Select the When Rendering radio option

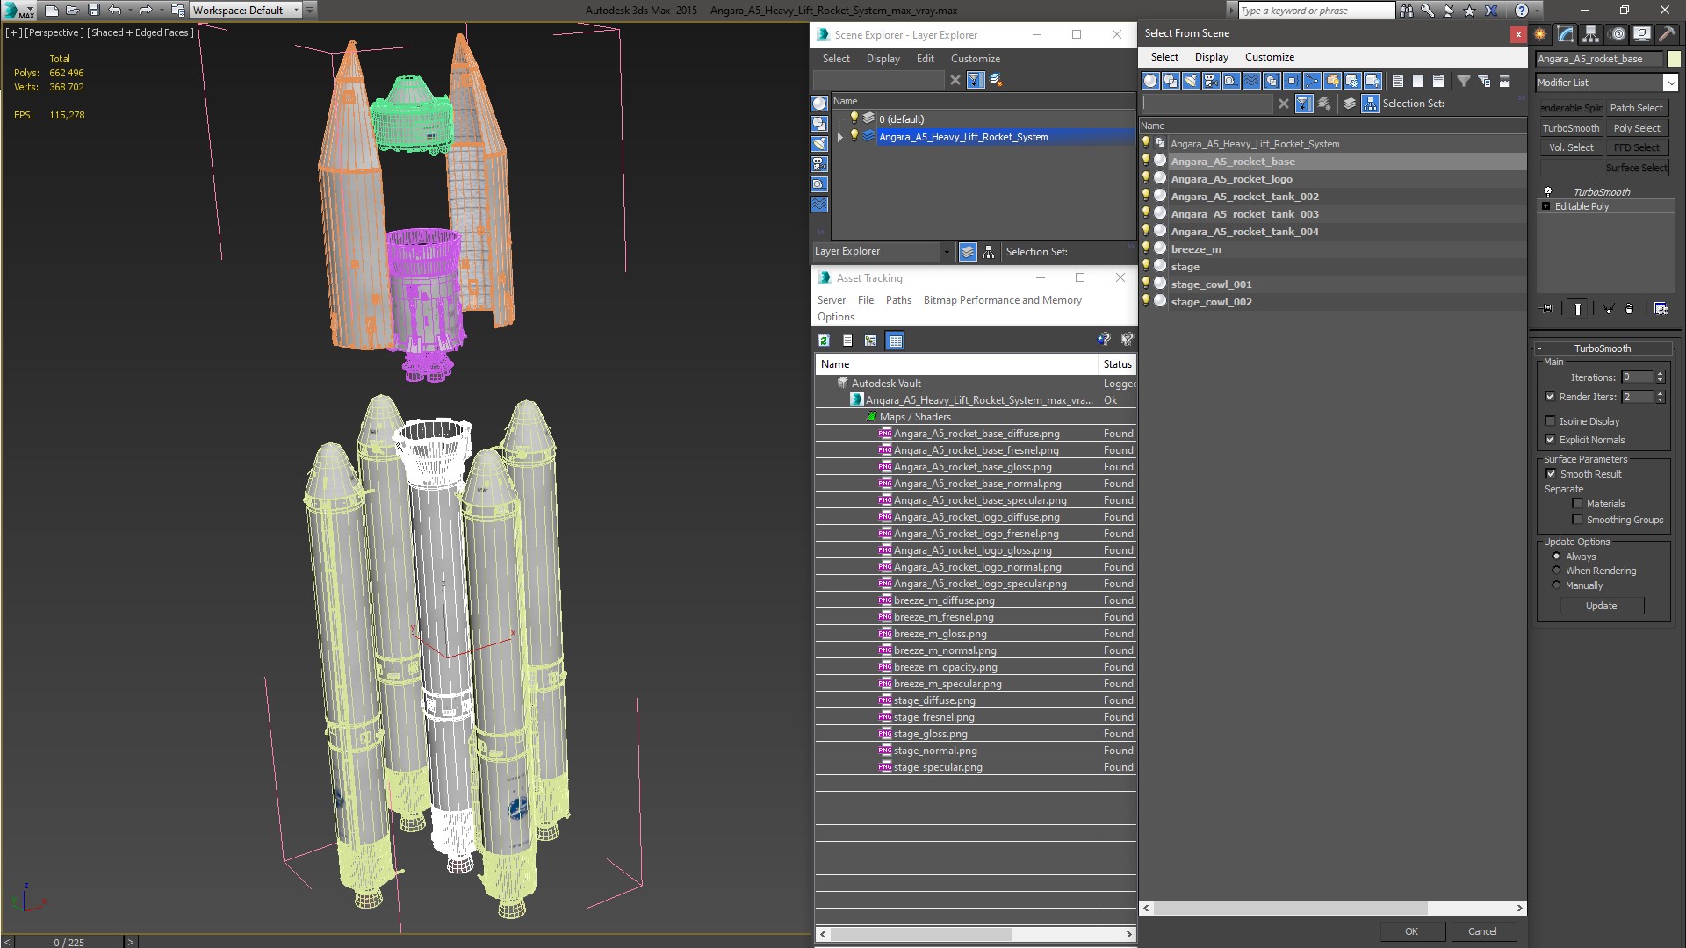1556,571
